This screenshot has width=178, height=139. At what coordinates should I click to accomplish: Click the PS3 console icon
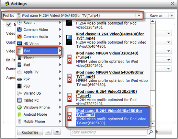click(x=19, y=86)
